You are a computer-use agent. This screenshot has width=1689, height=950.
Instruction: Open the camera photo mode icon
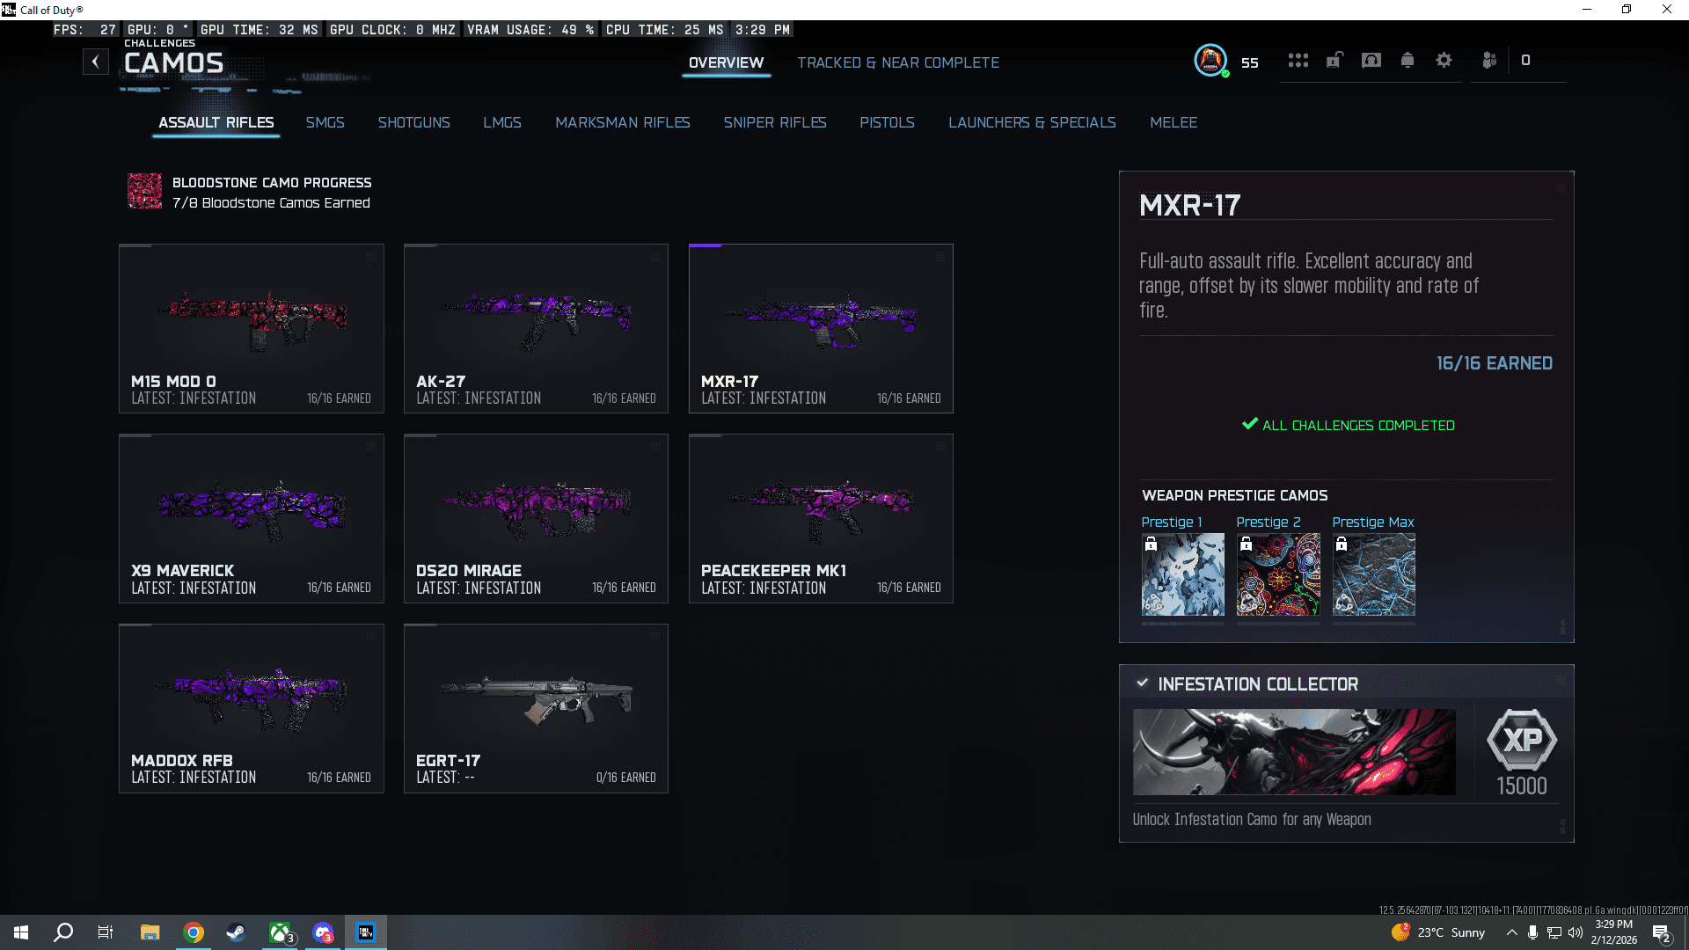tap(1371, 61)
